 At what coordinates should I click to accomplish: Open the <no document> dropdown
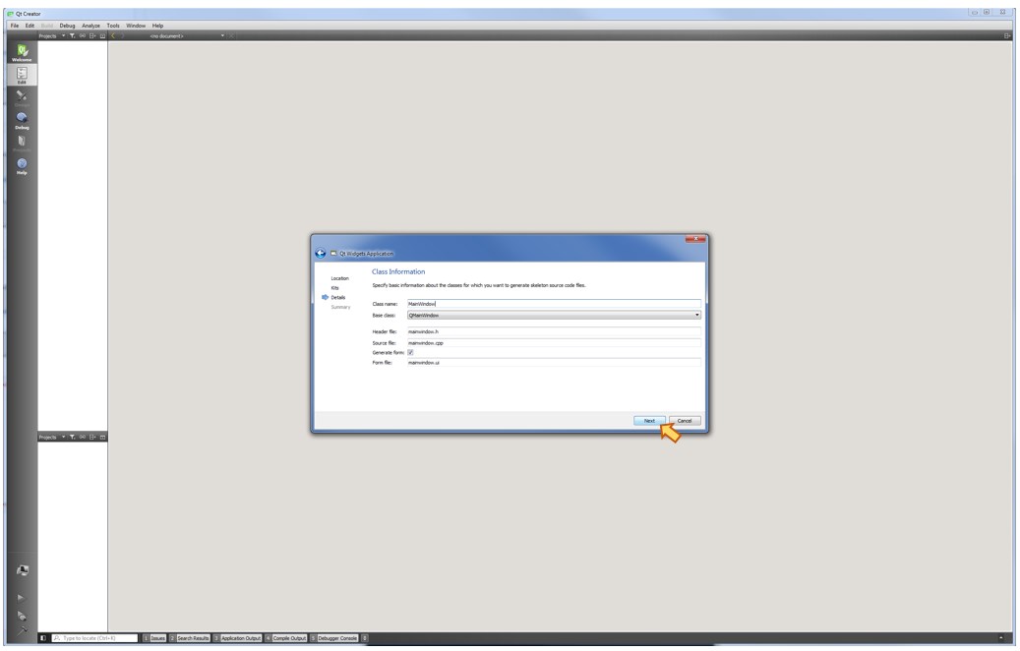tap(187, 35)
